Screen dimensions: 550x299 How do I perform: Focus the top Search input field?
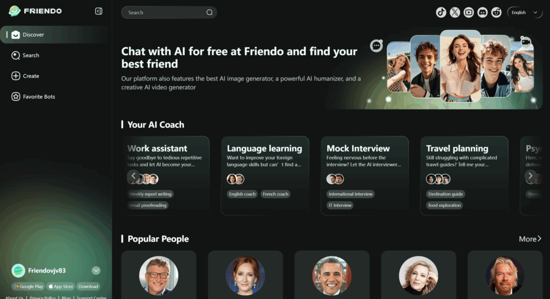[165, 13]
